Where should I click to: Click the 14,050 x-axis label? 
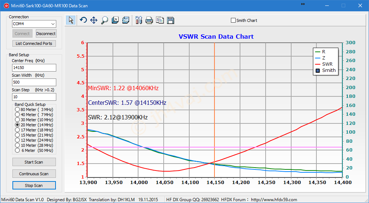pyautogui.click(x=164, y=182)
